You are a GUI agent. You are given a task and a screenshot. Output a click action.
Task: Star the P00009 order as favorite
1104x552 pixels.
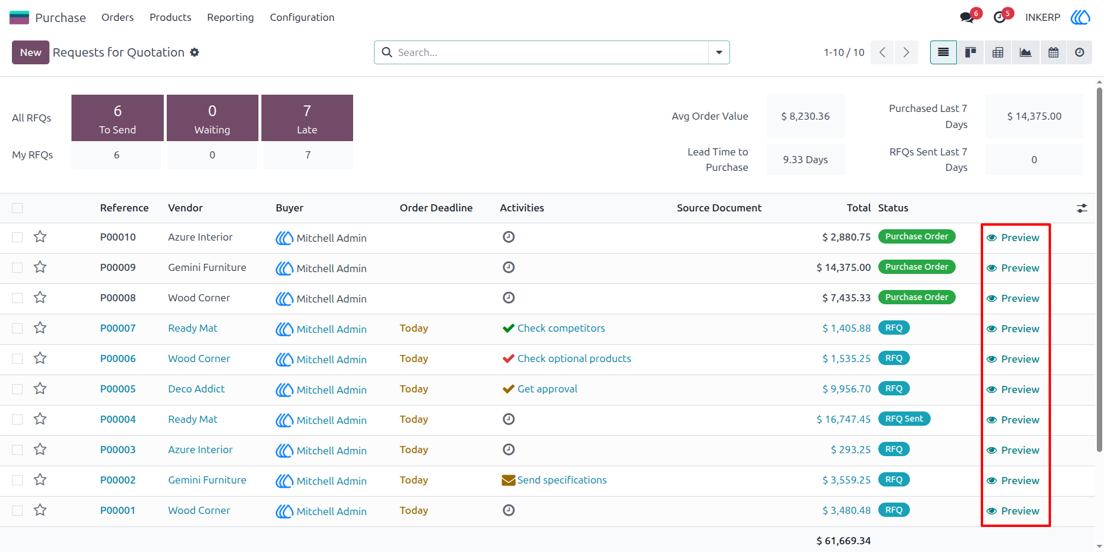click(x=40, y=267)
